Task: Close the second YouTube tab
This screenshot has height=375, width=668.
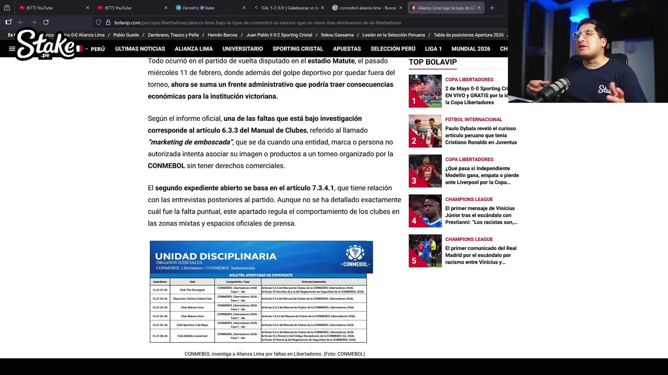Action: (x=166, y=8)
